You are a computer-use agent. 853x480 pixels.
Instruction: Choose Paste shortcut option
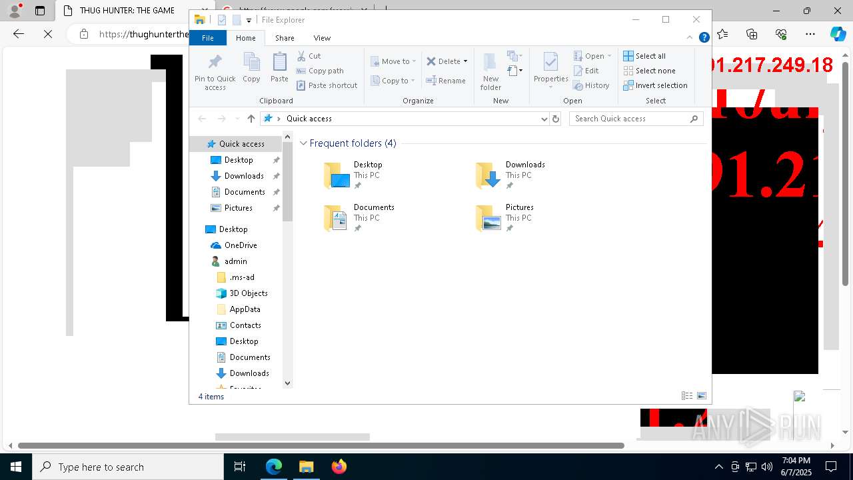[x=327, y=85]
